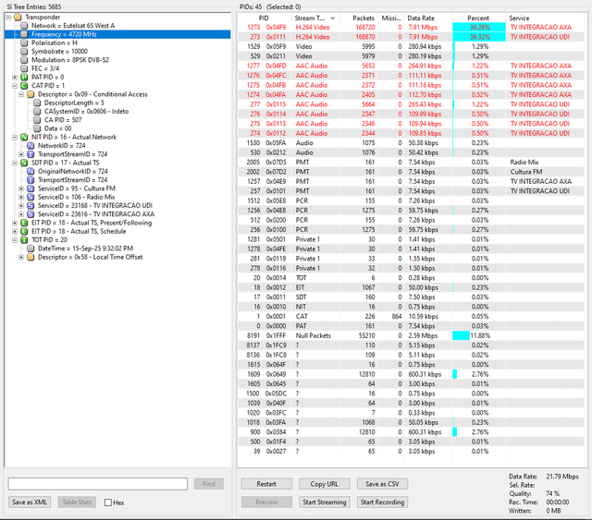Click Start Recording button
The width and height of the screenshot is (592, 520).
[382, 502]
